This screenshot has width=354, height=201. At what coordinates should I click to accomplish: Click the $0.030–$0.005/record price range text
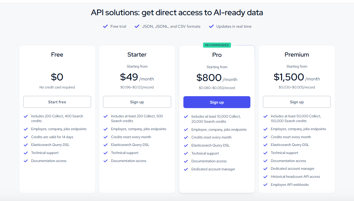coord(297,88)
